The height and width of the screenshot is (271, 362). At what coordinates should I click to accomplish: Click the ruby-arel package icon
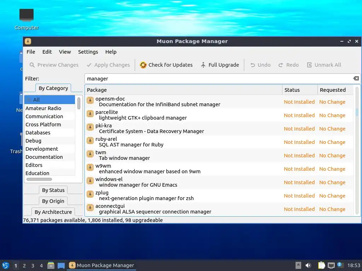[x=90, y=140]
